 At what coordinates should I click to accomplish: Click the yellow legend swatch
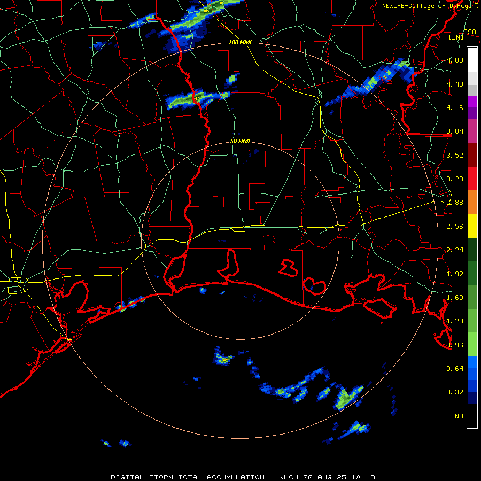(x=472, y=226)
